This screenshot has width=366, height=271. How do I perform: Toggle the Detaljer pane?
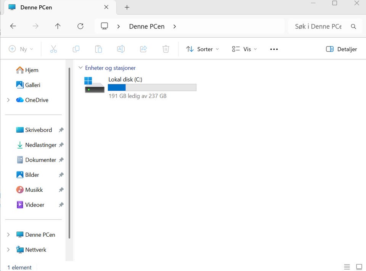(341, 49)
